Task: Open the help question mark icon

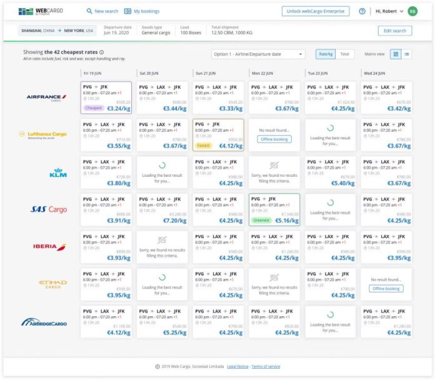Action: pyautogui.click(x=362, y=11)
